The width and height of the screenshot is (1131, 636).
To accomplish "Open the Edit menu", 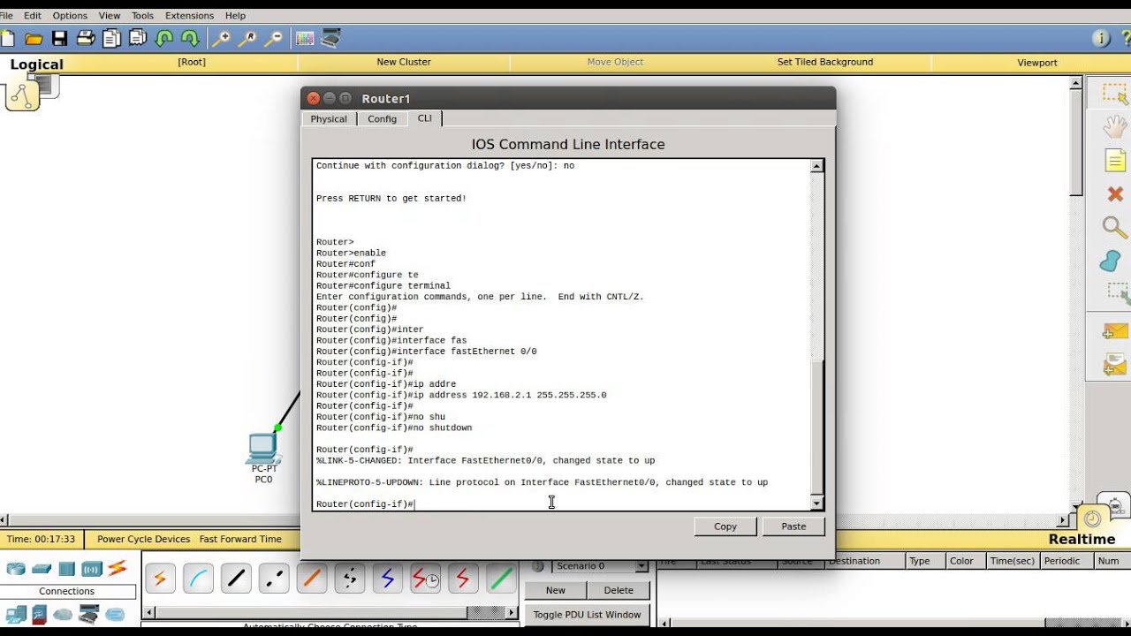I will [33, 16].
